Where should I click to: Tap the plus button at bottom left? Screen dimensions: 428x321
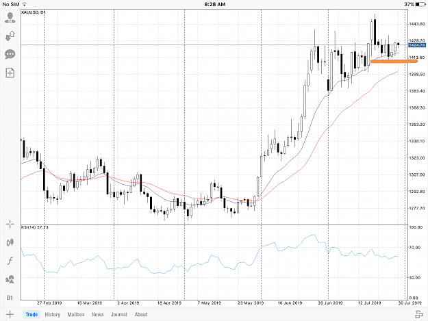[10, 314]
